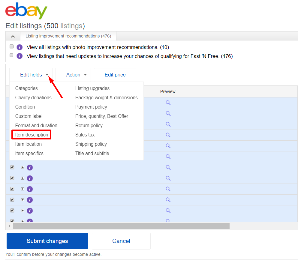Image resolution: width=298 pixels, height=260 pixels.
Task: Choose Shipping policy option
Action: (91, 144)
